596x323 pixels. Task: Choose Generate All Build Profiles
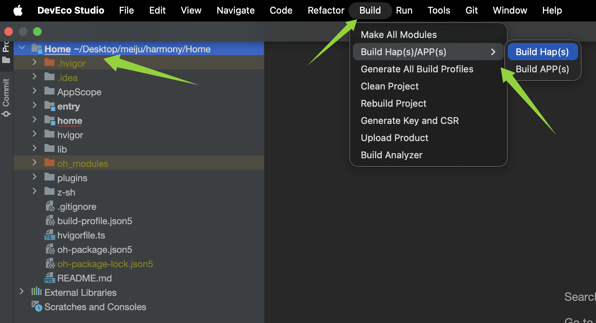(x=429, y=69)
